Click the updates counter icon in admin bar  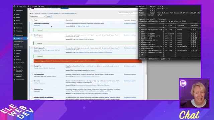tap(24, 6)
